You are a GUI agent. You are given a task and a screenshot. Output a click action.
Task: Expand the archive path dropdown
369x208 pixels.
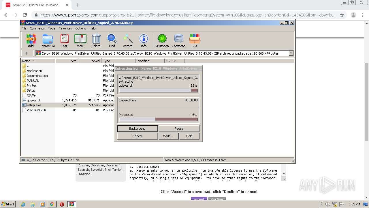tap(291, 53)
